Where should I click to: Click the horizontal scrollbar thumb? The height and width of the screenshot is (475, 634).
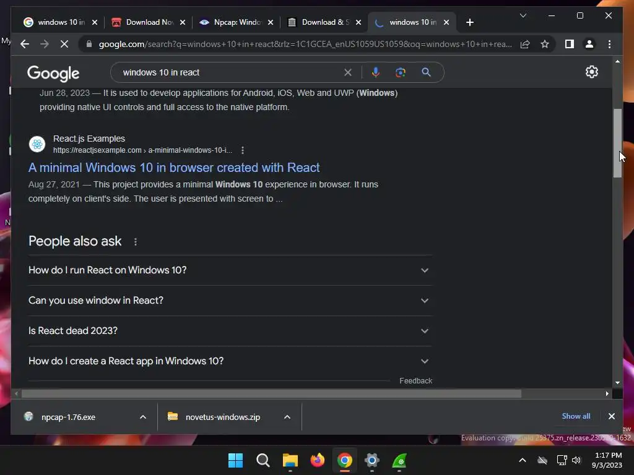click(x=271, y=393)
